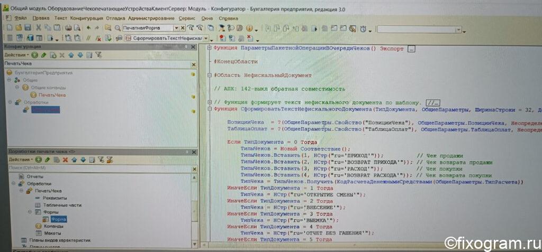Click the Add comment slashes icon
This screenshot has height=252, width=542.
coord(88,39)
